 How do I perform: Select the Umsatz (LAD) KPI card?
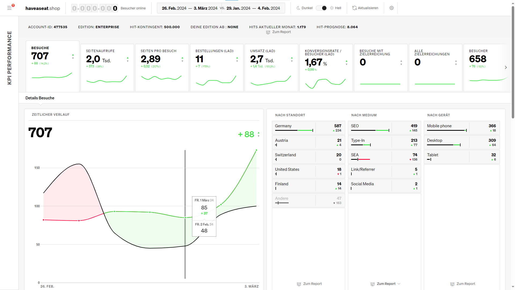(x=271, y=68)
